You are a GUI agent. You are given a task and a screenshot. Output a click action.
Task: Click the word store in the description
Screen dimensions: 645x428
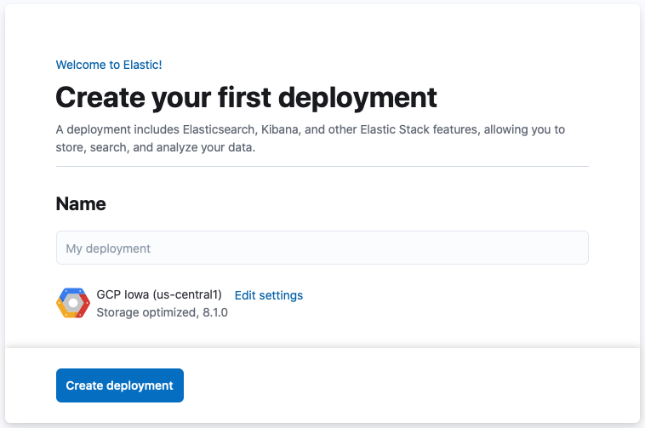click(71, 147)
